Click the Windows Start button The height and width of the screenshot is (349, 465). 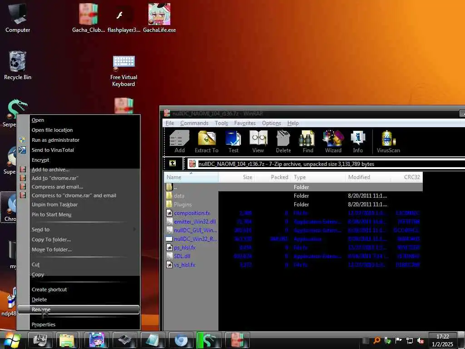point(11,340)
